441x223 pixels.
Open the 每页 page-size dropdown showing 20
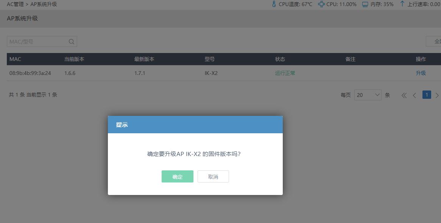coord(368,95)
